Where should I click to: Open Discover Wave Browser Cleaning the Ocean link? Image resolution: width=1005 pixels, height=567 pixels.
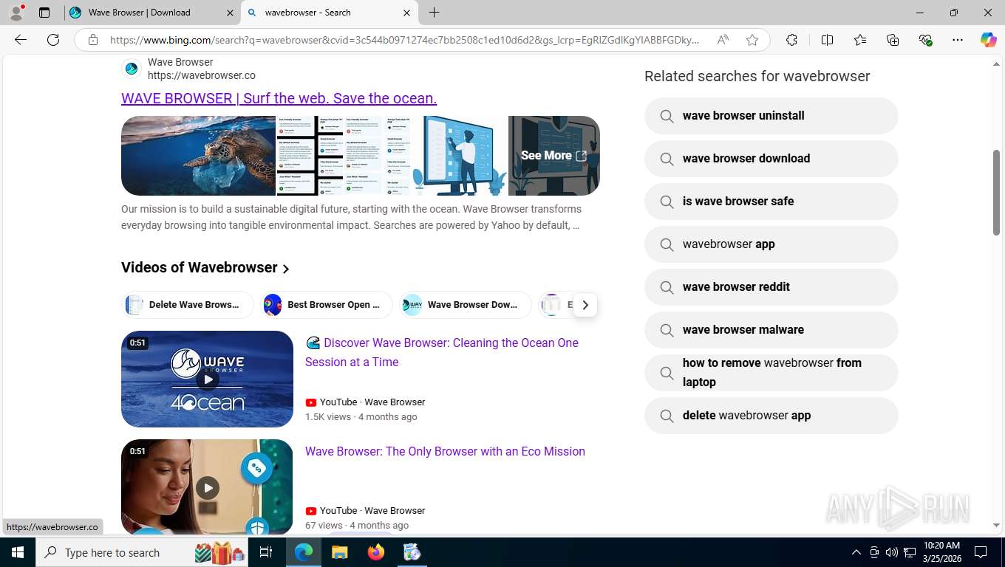click(x=442, y=352)
